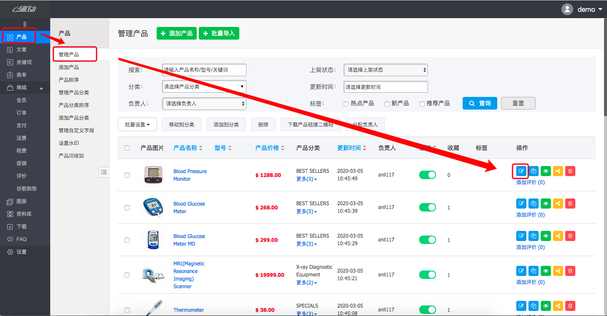
Task: Click the 查询 search button
Action: (480, 103)
